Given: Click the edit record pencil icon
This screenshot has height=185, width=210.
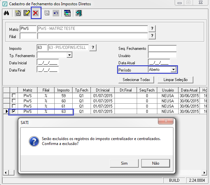Looking at the screenshot, I should click(26, 13).
